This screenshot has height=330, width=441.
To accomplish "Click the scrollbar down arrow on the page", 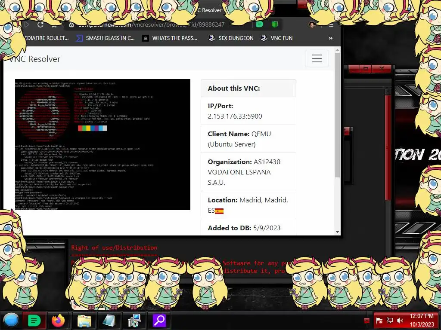I will [x=337, y=232].
